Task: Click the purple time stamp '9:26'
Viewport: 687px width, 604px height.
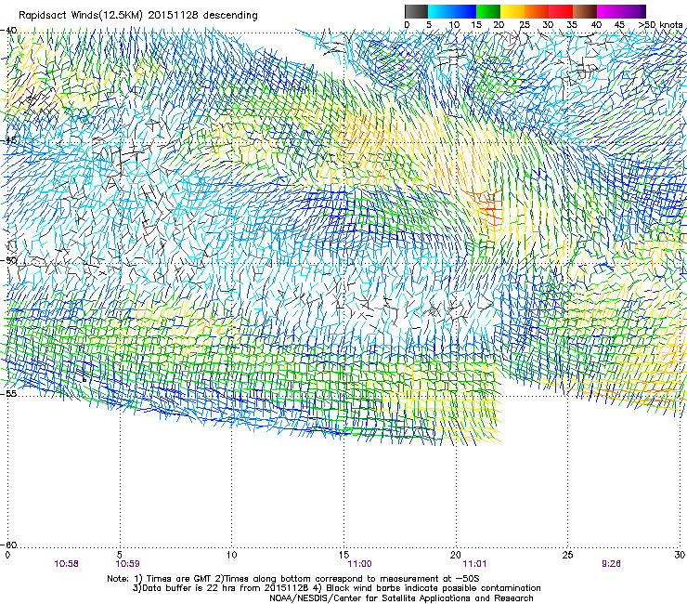Action: pyautogui.click(x=611, y=564)
